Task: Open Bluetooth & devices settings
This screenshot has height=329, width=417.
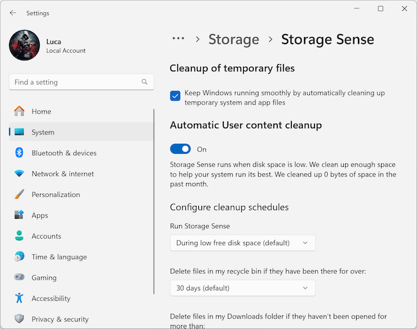Action: tap(81, 153)
